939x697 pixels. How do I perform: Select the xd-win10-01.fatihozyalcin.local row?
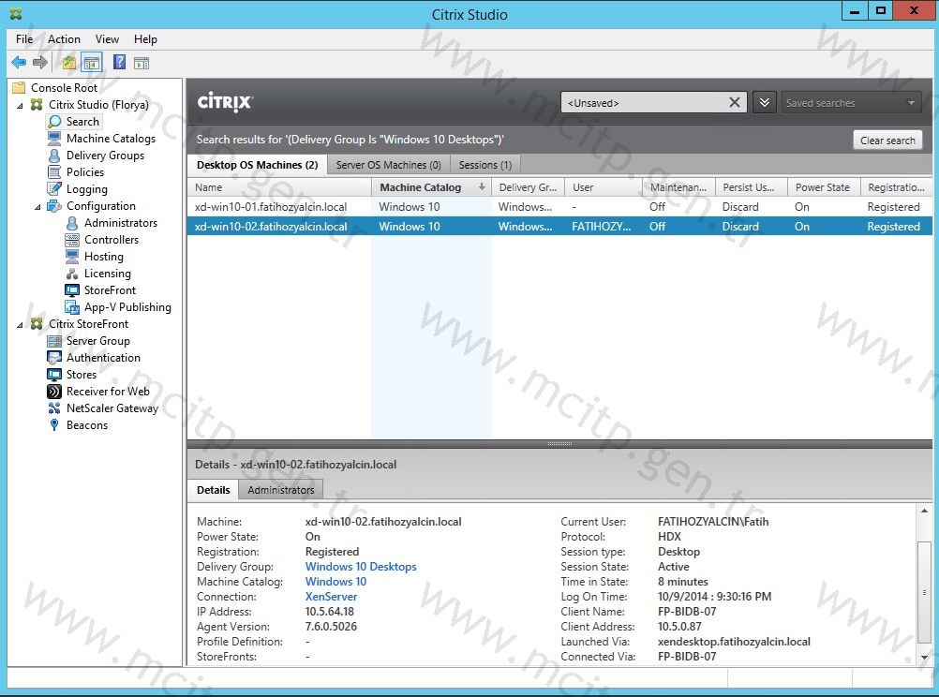pos(559,207)
